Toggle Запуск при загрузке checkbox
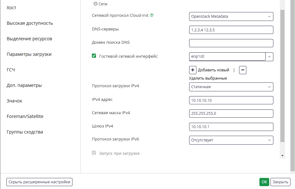Screen dimensions: 295x189 pyautogui.click(x=94, y=153)
